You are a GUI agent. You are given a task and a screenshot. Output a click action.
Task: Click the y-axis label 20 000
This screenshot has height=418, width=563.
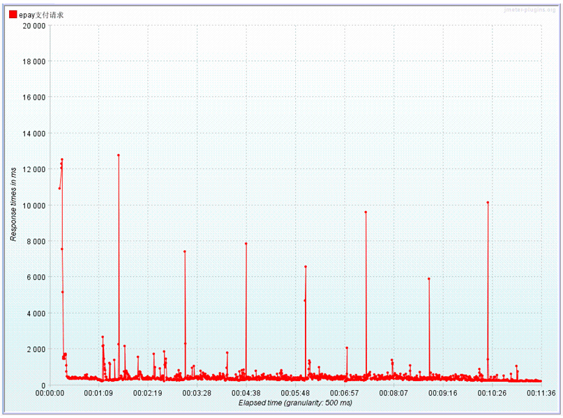pos(34,26)
